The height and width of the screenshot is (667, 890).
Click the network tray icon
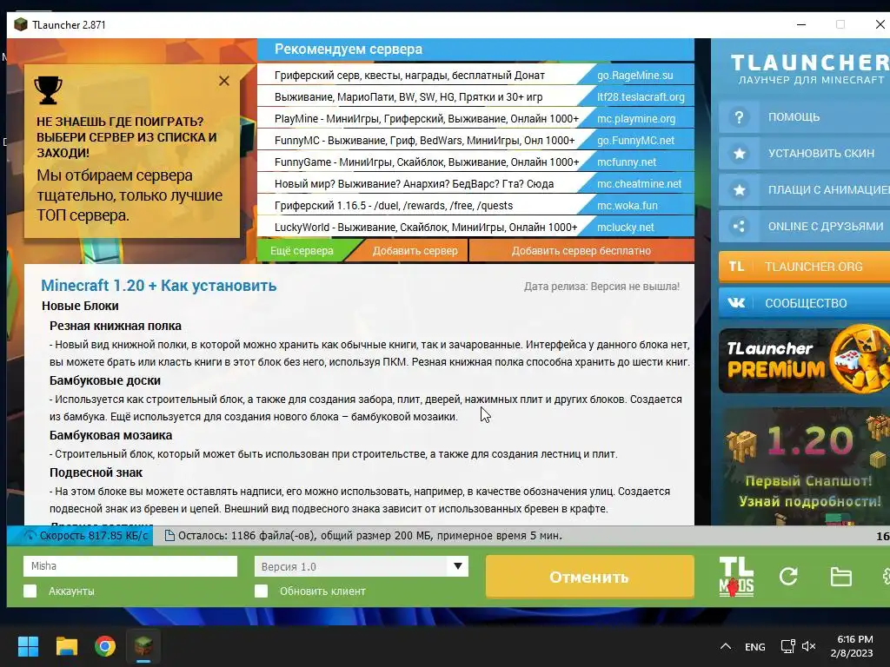[x=787, y=646]
